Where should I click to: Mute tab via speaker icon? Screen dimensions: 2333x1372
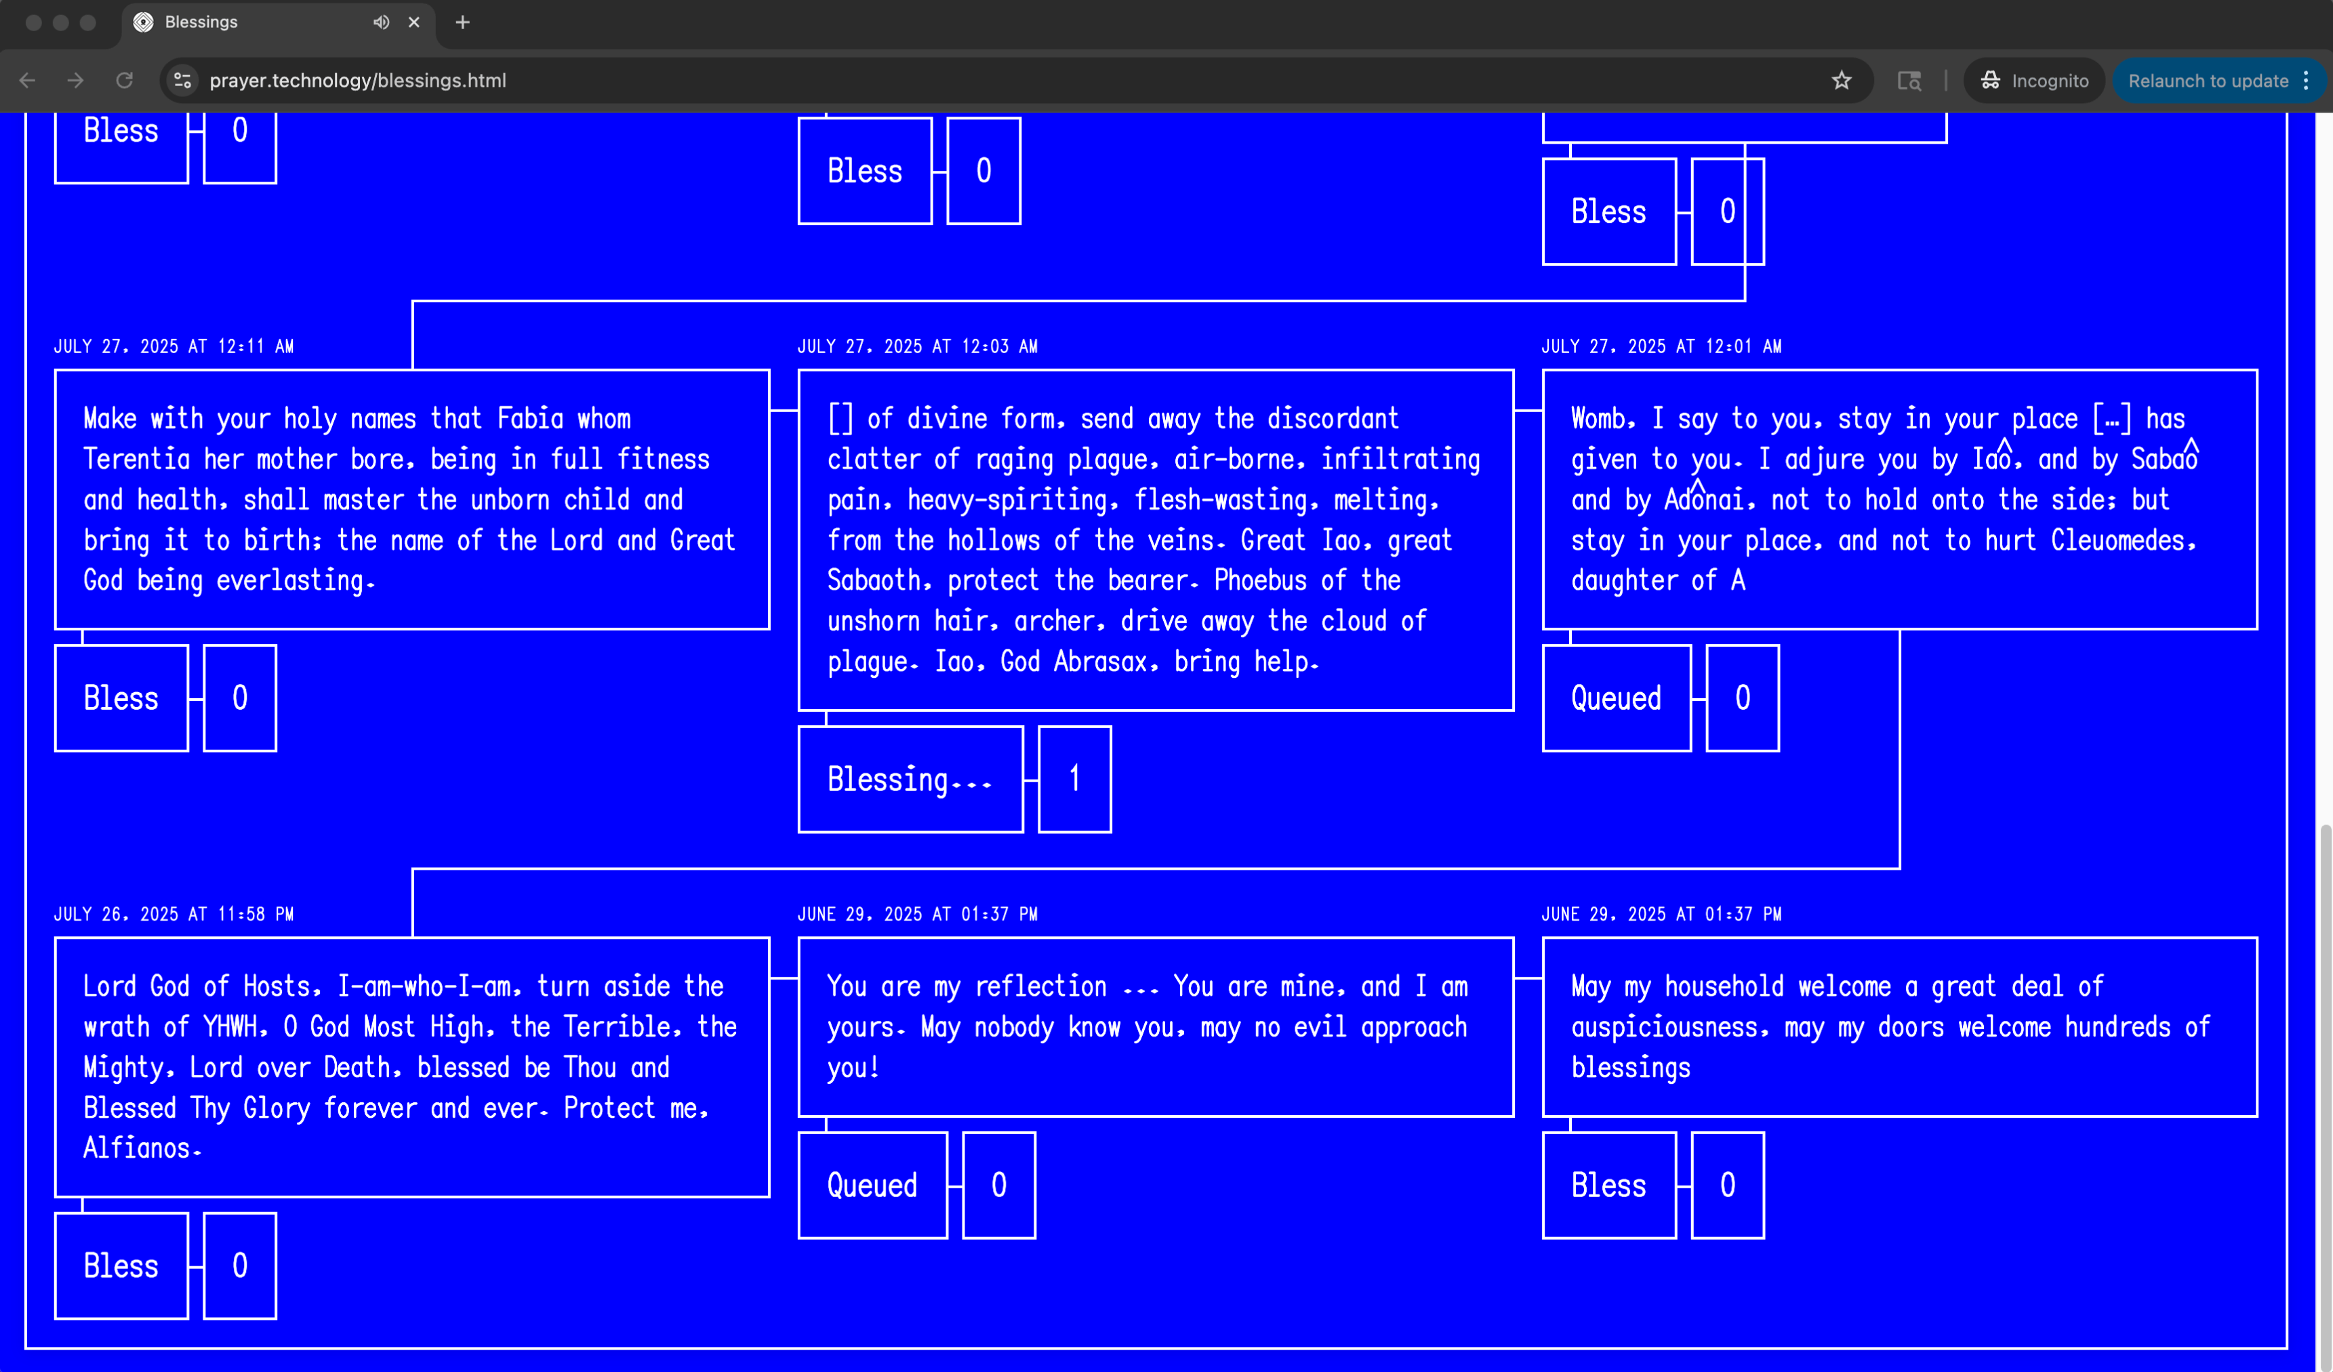[380, 22]
